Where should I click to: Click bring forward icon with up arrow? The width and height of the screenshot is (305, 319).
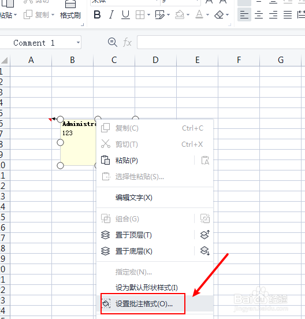[x=205, y=235]
